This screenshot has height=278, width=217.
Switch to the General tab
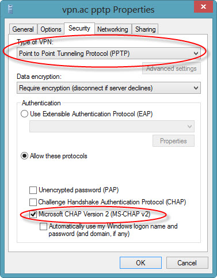pos(23,29)
